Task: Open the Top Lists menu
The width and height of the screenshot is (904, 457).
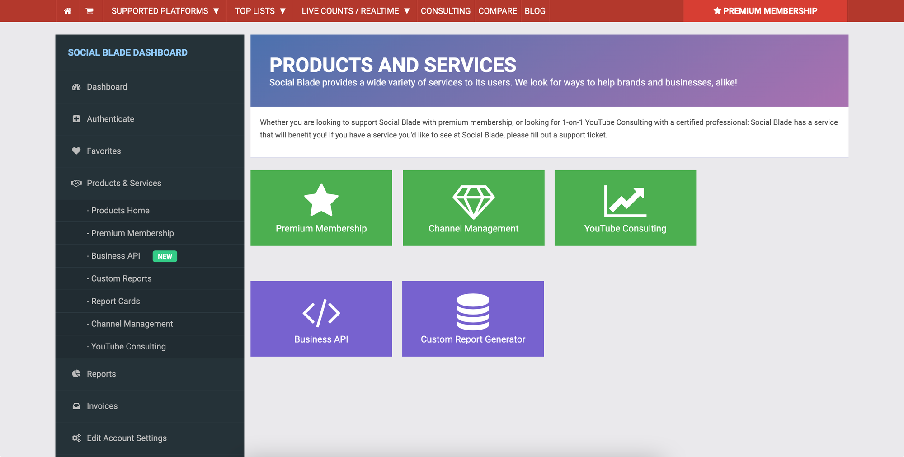Action: click(260, 11)
